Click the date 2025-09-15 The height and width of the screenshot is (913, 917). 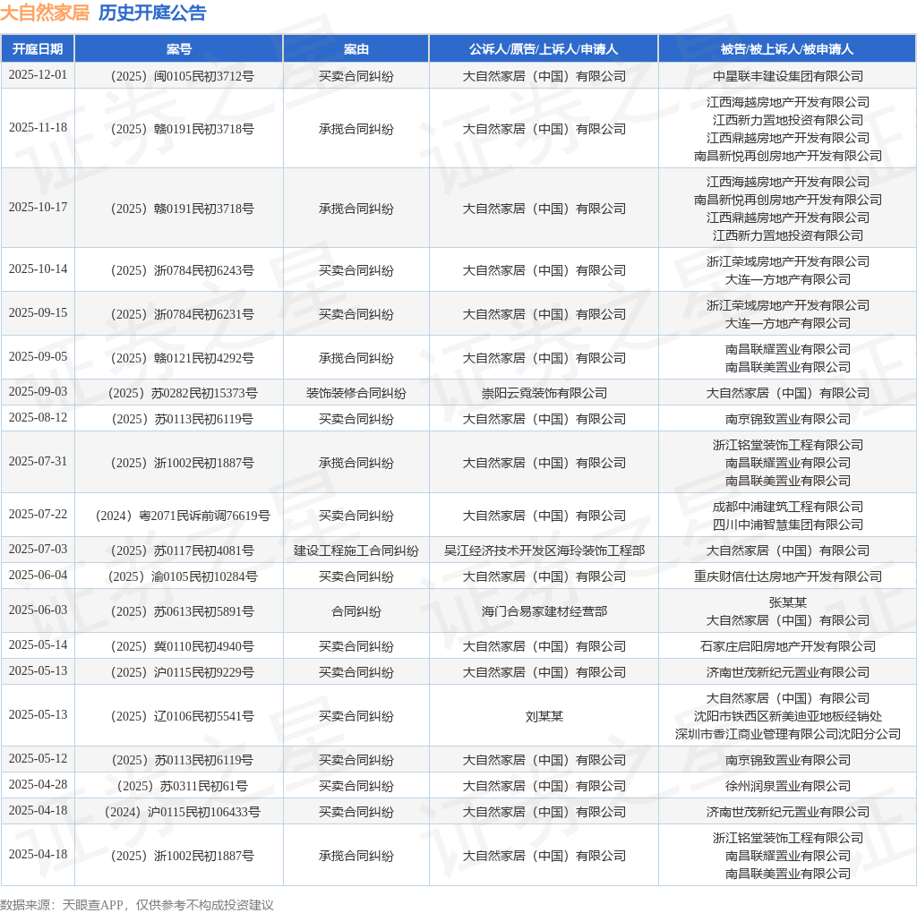point(38,312)
